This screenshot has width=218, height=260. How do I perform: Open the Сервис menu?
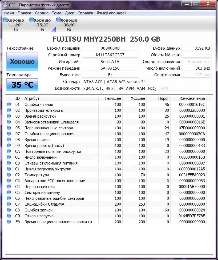point(41,13)
